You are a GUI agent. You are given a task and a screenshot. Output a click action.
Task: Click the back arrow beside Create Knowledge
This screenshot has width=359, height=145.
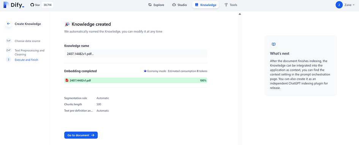tap(8, 24)
